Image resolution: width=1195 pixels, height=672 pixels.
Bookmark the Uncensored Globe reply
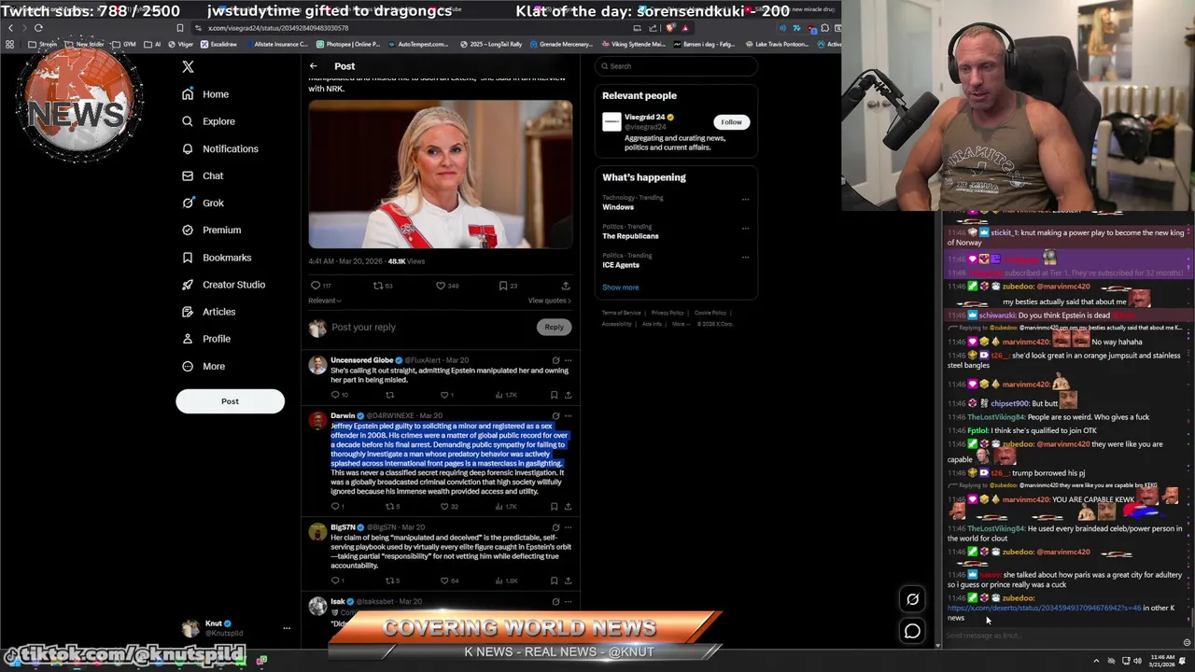coord(554,395)
